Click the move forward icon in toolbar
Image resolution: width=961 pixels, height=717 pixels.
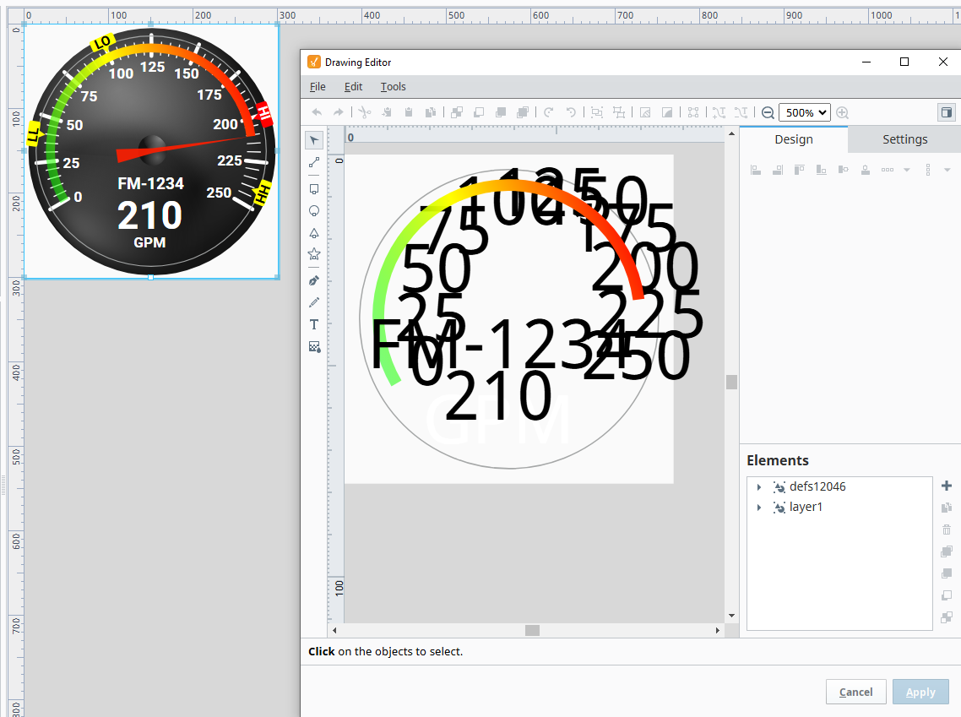click(x=501, y=112)
